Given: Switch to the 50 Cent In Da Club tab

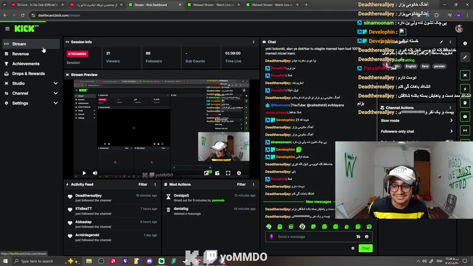Looking at the screenshot, I should (37, 5).
